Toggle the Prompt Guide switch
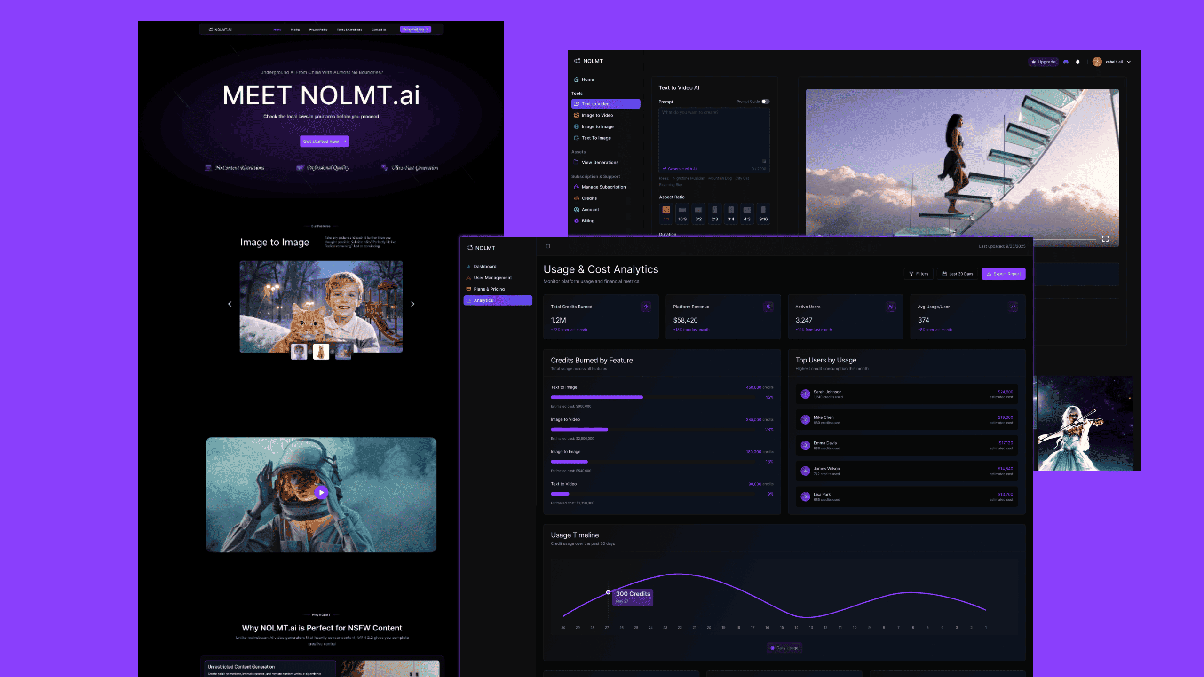This screenshot has height=677, width=1204. [x=765, y=102]
